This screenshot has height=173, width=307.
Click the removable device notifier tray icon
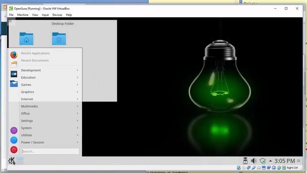pyautogui.click(x=245, y=161)
